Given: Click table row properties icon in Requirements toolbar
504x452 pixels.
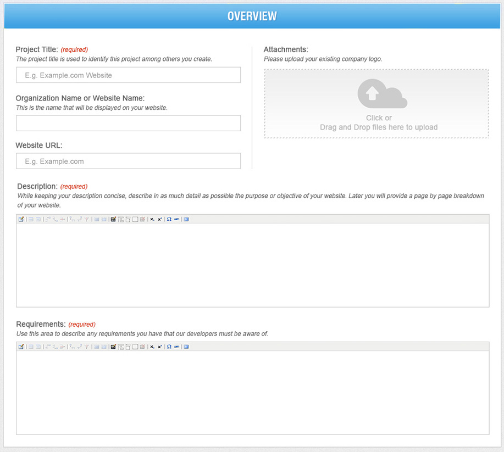Looking at the screenshot, I should [31, 347].
